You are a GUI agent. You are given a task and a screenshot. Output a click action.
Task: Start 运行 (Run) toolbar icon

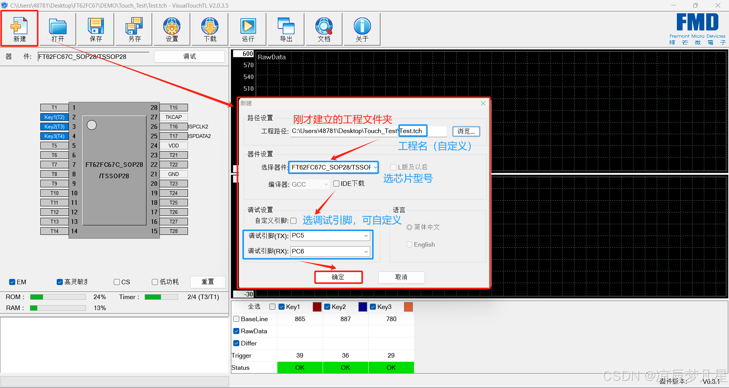click(x=248, y=29)
